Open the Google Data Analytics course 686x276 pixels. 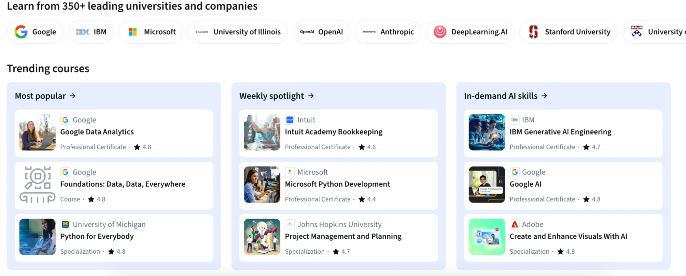click(x=97, y=132)
